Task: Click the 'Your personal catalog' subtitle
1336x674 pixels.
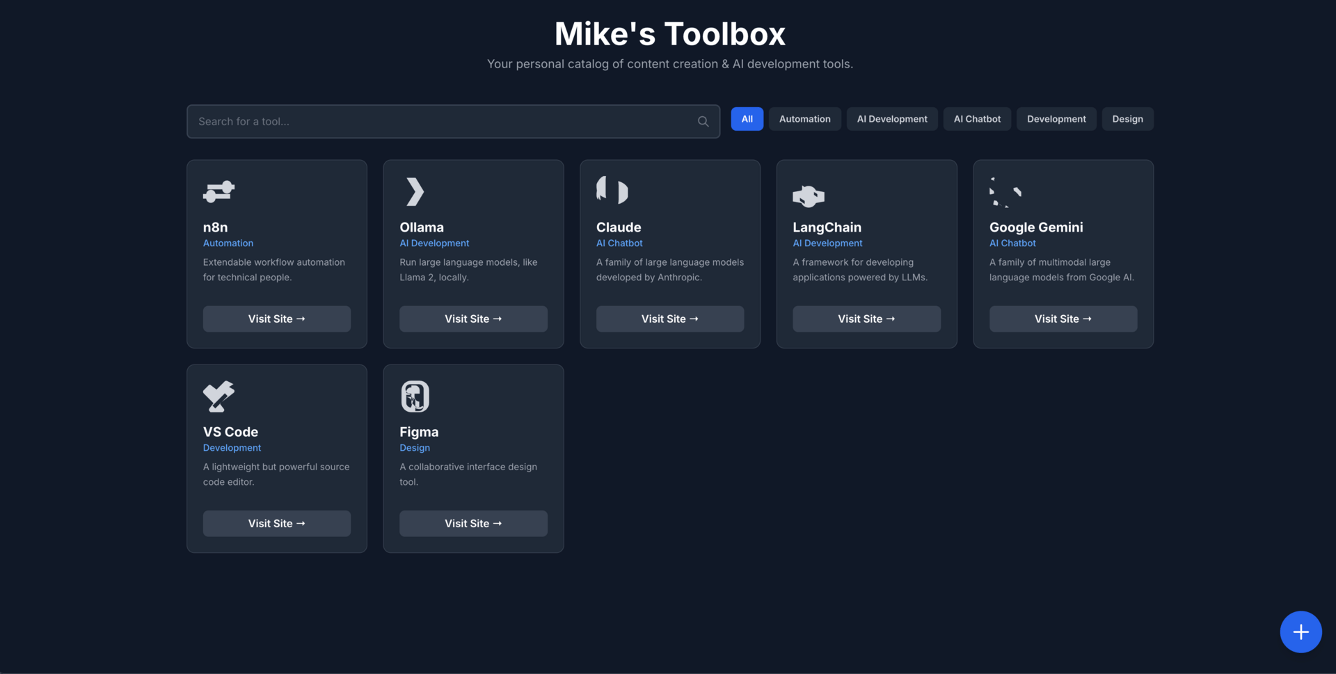Action: tap(670, 64)
